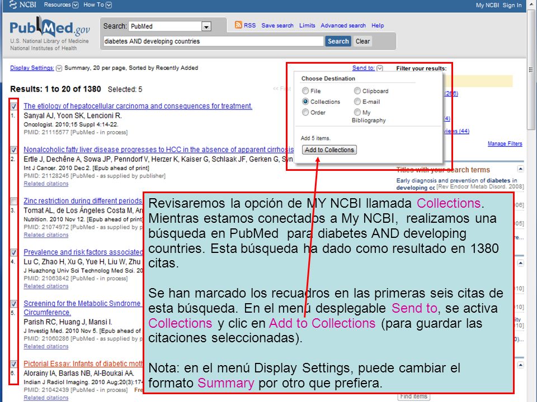Click the Results: 1 to 20 of 1380 heading
Viewport: 537px width, 402px height.
pyautogui.click(x=55, y=89)
